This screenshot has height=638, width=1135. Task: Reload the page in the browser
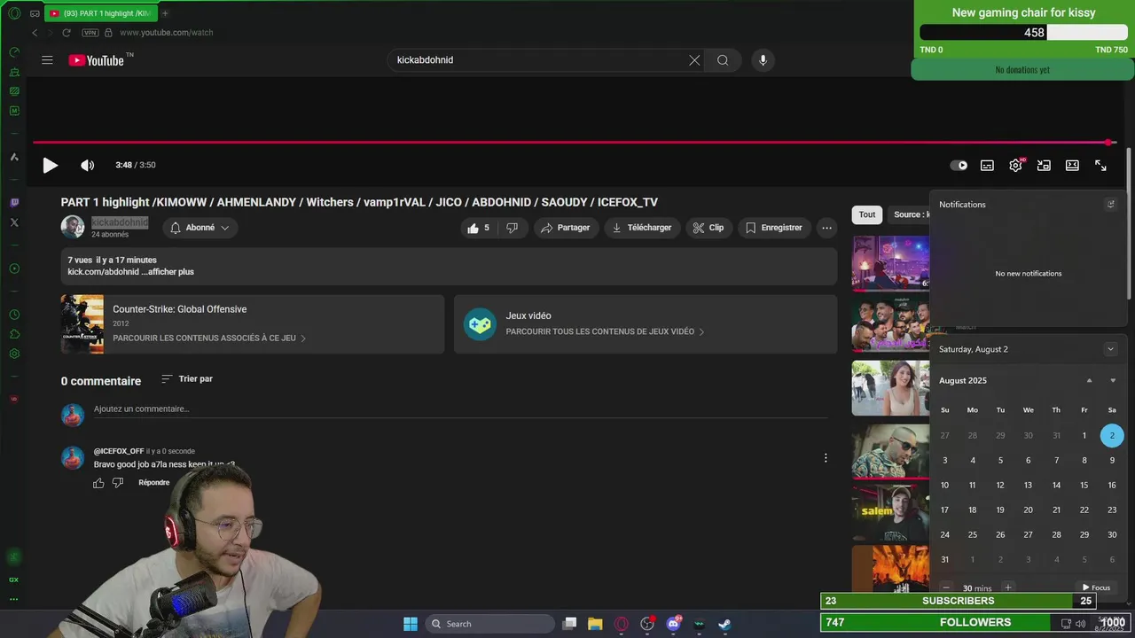[x=67, y=33]
